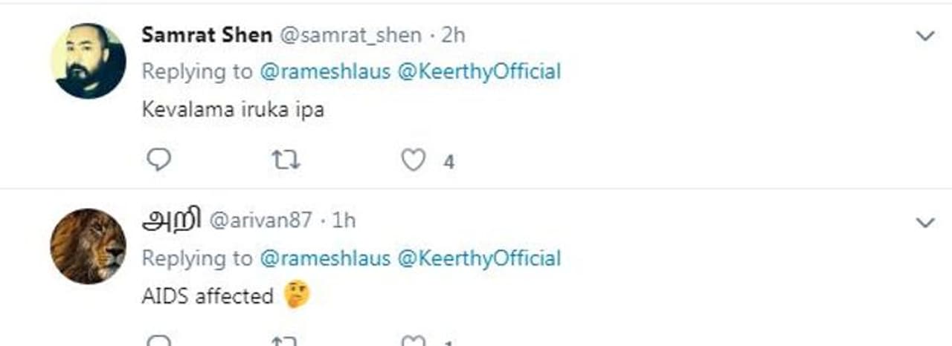Screen dimensions: 952x346
Task: Open the 'Kevalama iruka ipa' tweet text
Action: click(x=233, y=110)
